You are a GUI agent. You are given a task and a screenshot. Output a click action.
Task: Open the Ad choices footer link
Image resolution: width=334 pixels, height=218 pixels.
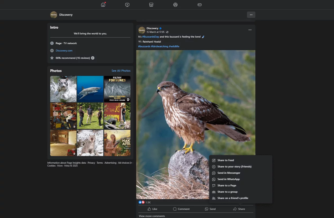tap(125, 163)
